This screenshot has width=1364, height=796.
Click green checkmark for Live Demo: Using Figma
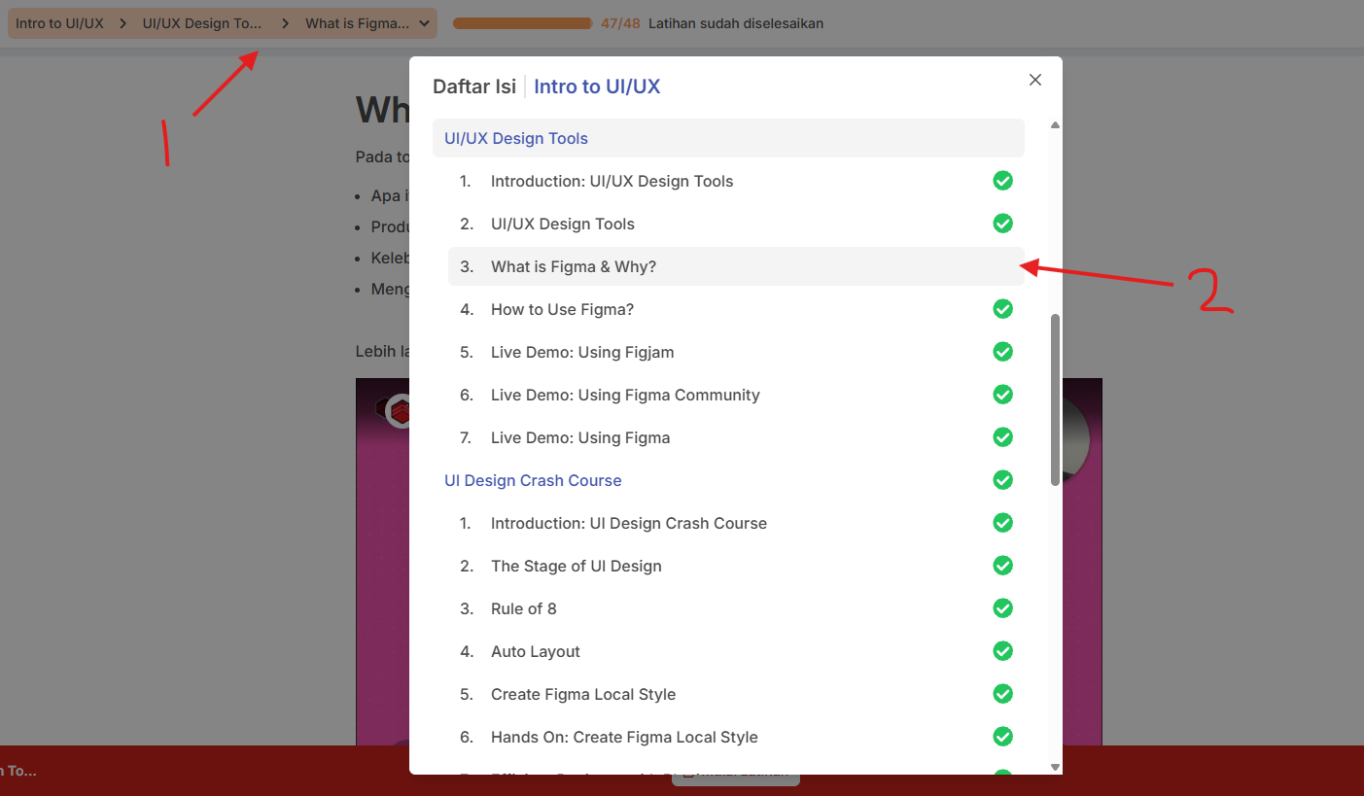(1003, 437)
